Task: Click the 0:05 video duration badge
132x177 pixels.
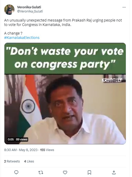Action: point(11,139)
